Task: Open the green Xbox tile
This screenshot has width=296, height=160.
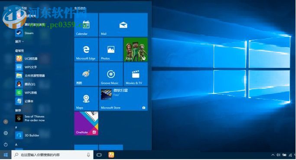Action: pos(136,50)
